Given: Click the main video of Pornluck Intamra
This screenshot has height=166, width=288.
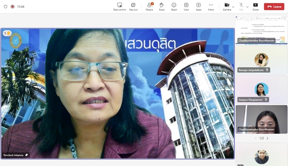Looking at the screenshot, I should click(117, 94).
